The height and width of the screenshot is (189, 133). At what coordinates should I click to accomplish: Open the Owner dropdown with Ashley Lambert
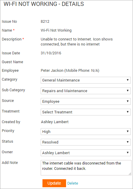[x=86, y=153]
